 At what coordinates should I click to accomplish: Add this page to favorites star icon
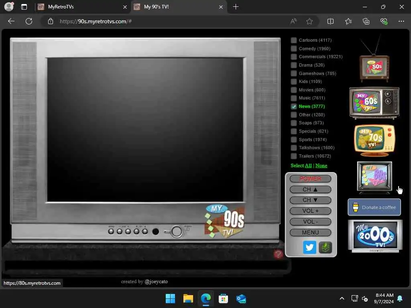pos(309,22)
